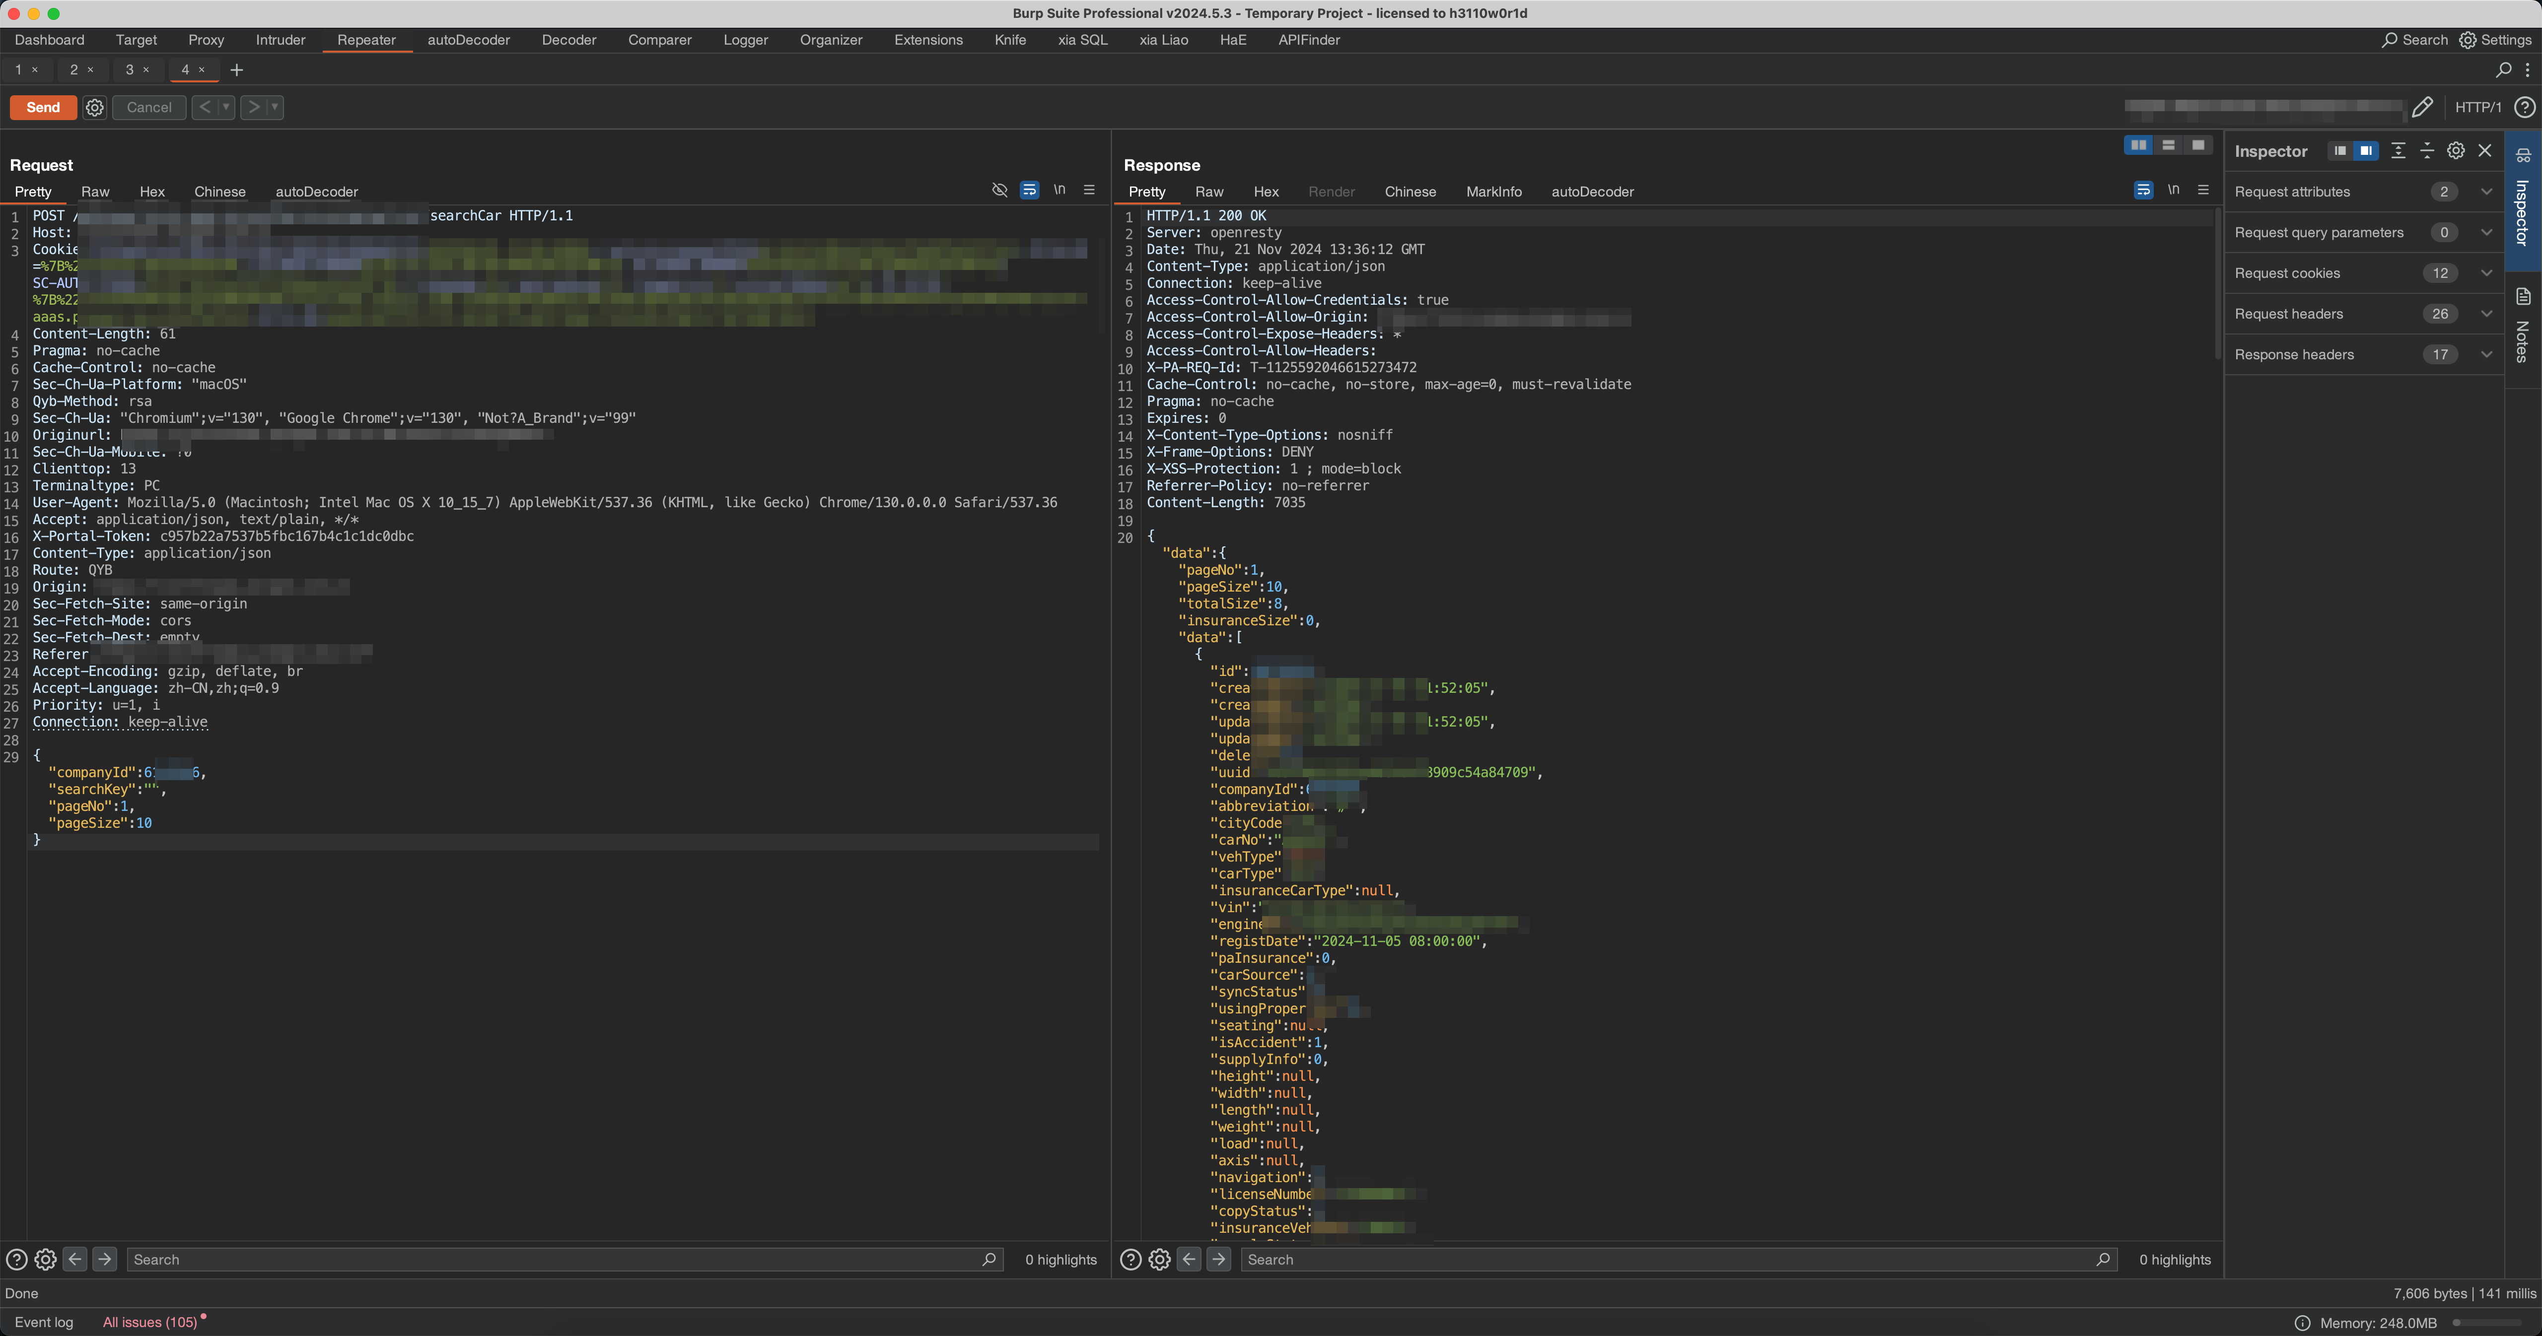Image resolution: width=2542 pixels, height=1336 pixels.
Task: Open MarkInfo tab in Response panel
Action: (1494, 192)
